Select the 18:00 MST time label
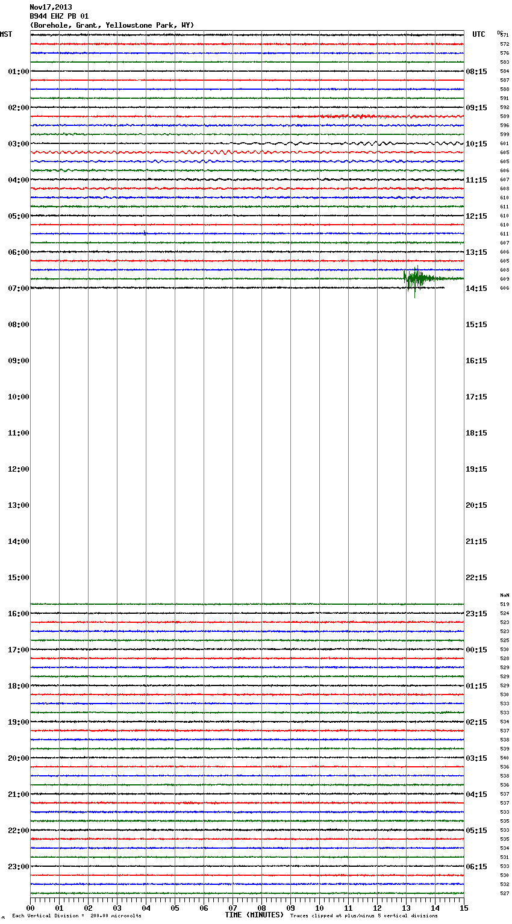 19,686
